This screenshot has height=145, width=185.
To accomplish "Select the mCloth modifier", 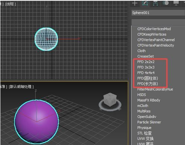I will click(x=143, y=106).
